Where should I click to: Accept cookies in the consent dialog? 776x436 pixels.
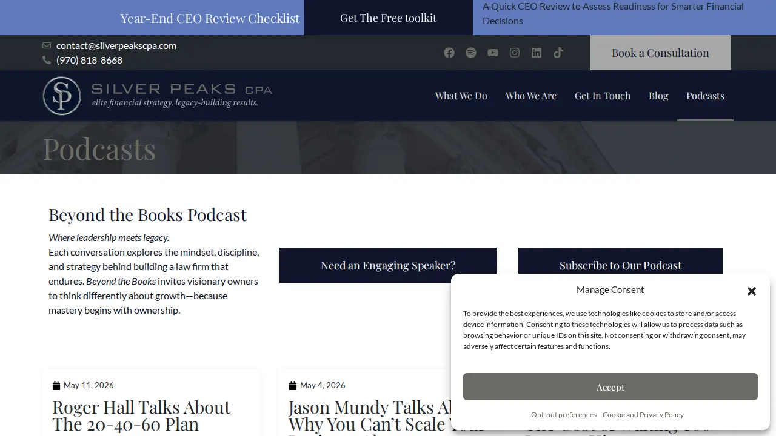point(610,387)
